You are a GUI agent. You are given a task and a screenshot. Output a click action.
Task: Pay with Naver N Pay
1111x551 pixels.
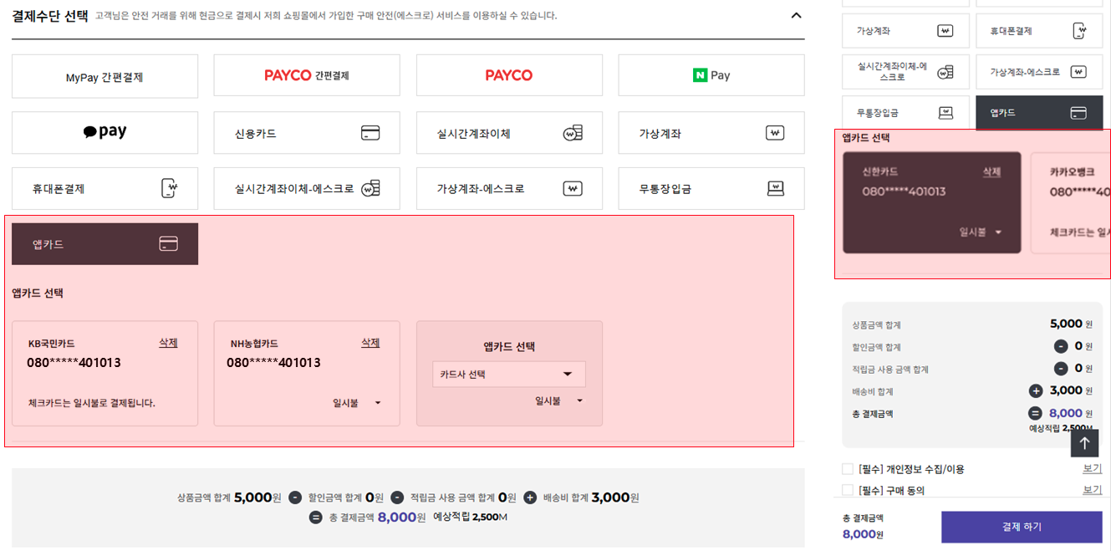click(x=711, y=75)
